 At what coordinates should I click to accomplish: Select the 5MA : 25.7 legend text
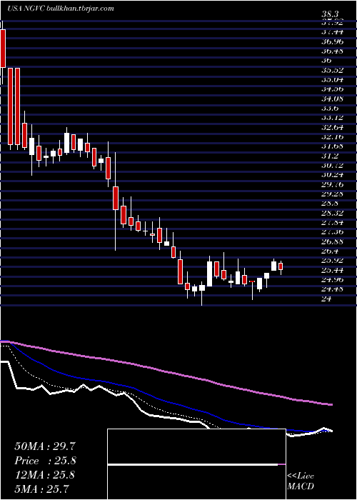pyautogui.click(x=41, y=489)
